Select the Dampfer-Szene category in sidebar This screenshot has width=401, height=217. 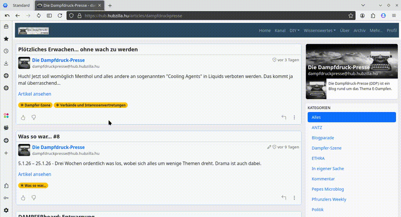326,148
